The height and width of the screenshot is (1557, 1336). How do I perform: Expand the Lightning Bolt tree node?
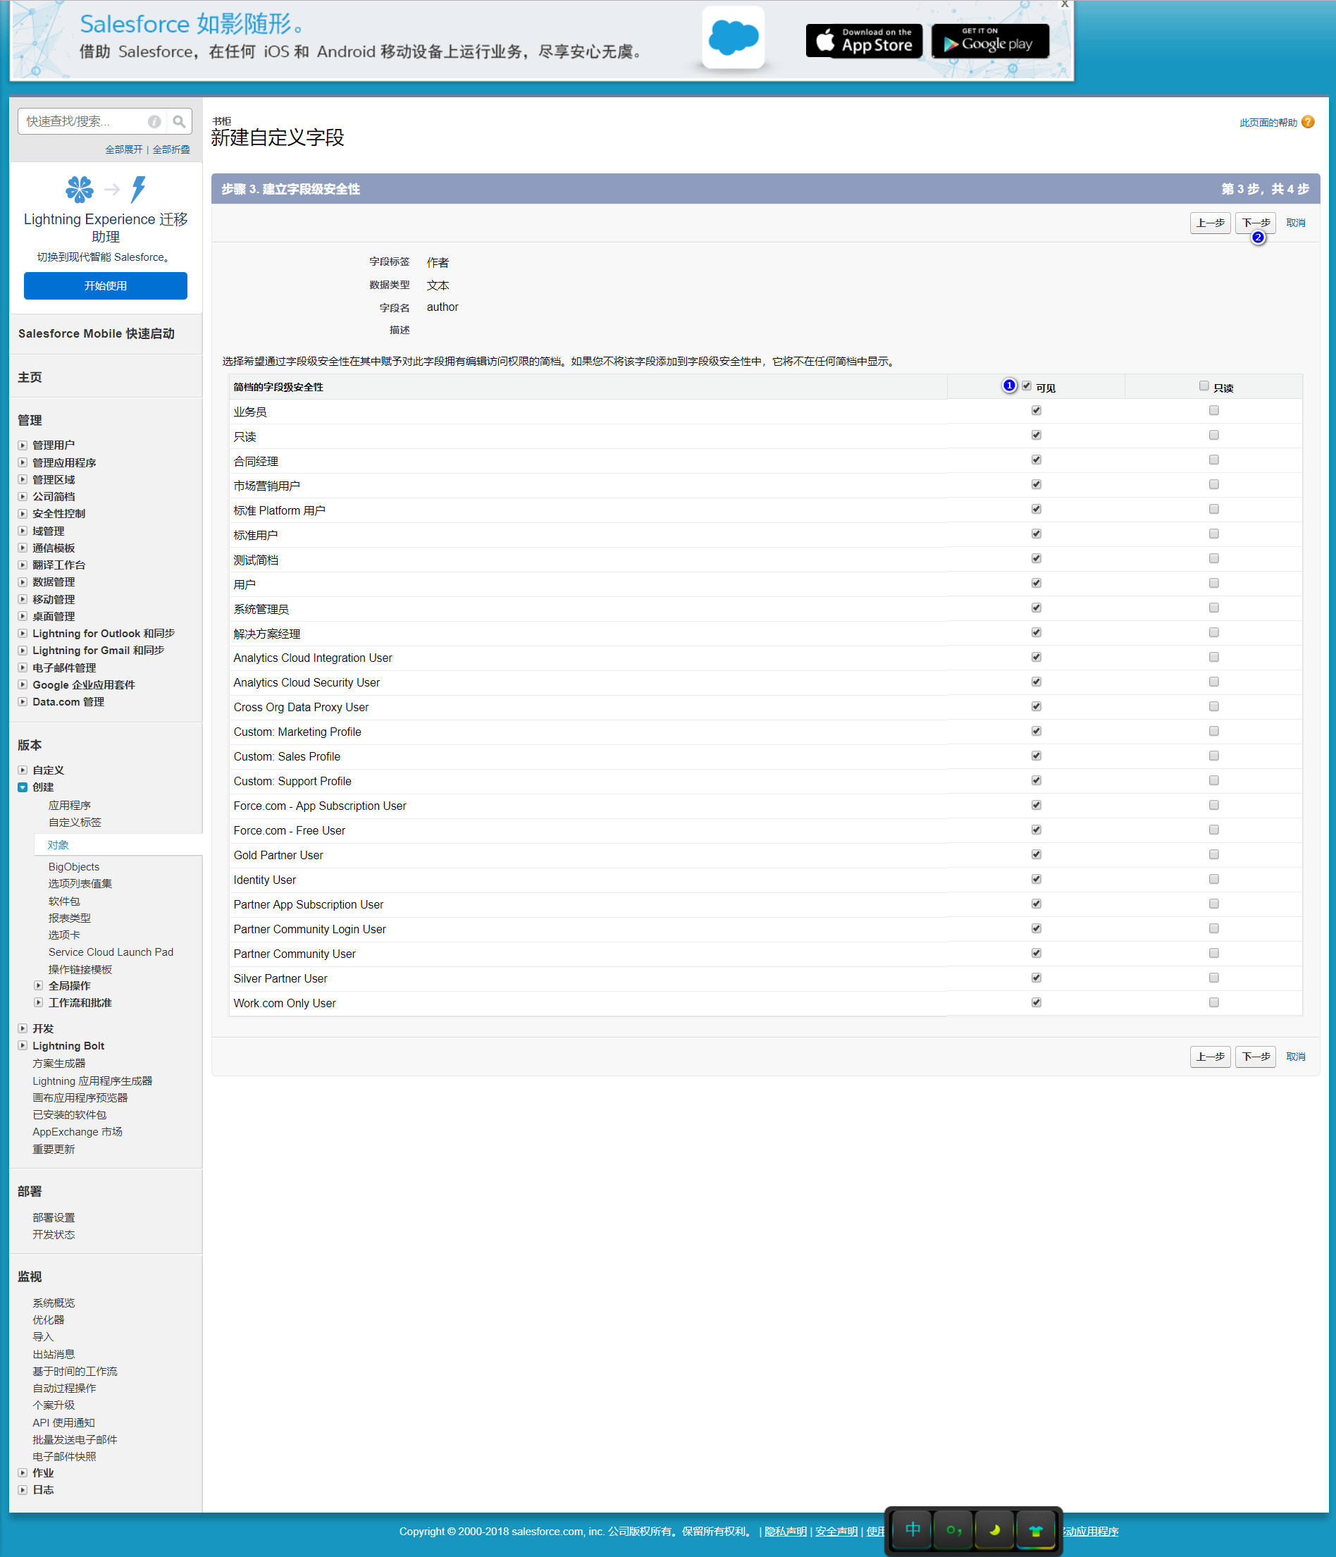(23, 1045)
